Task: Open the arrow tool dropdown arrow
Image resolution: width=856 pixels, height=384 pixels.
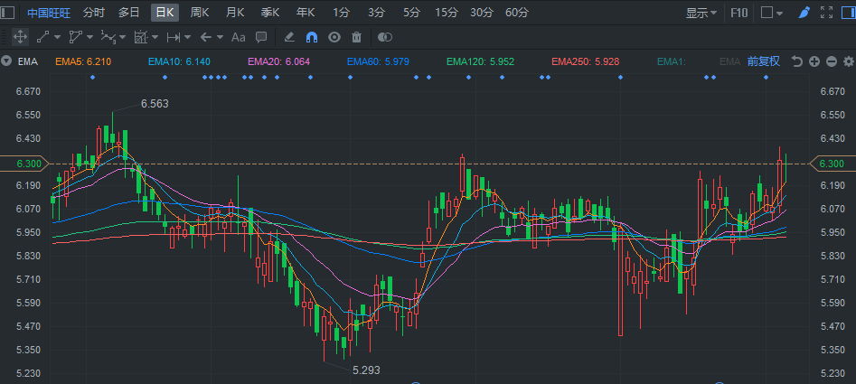Action: click(220, 38)
